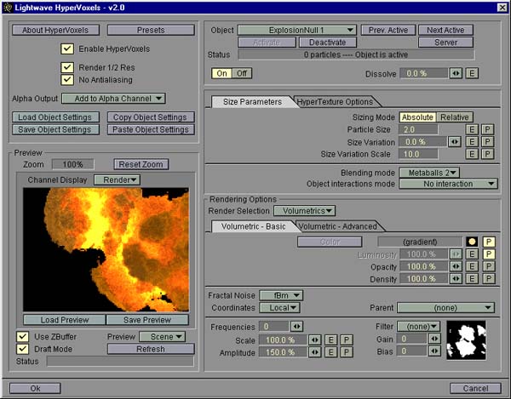Switch to the Volumetric - Basic tab
This screenshot has width=511, height=399.
point(253,226)
